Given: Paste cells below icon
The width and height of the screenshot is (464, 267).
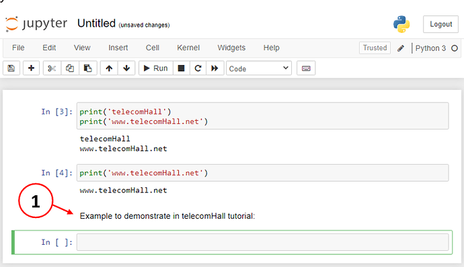Looking at the screenshot, I should point(88,68).
